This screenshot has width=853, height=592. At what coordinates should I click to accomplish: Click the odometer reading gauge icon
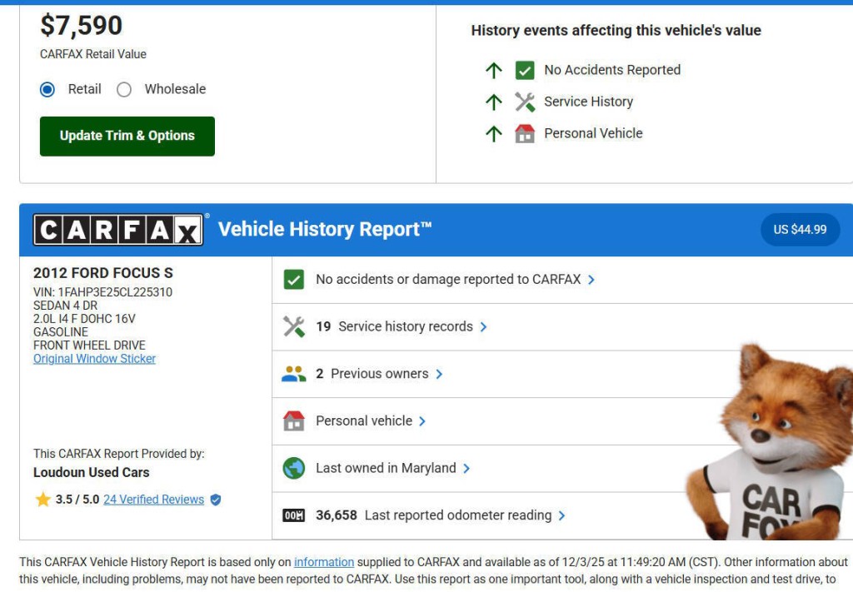click(x=292, y=516)
